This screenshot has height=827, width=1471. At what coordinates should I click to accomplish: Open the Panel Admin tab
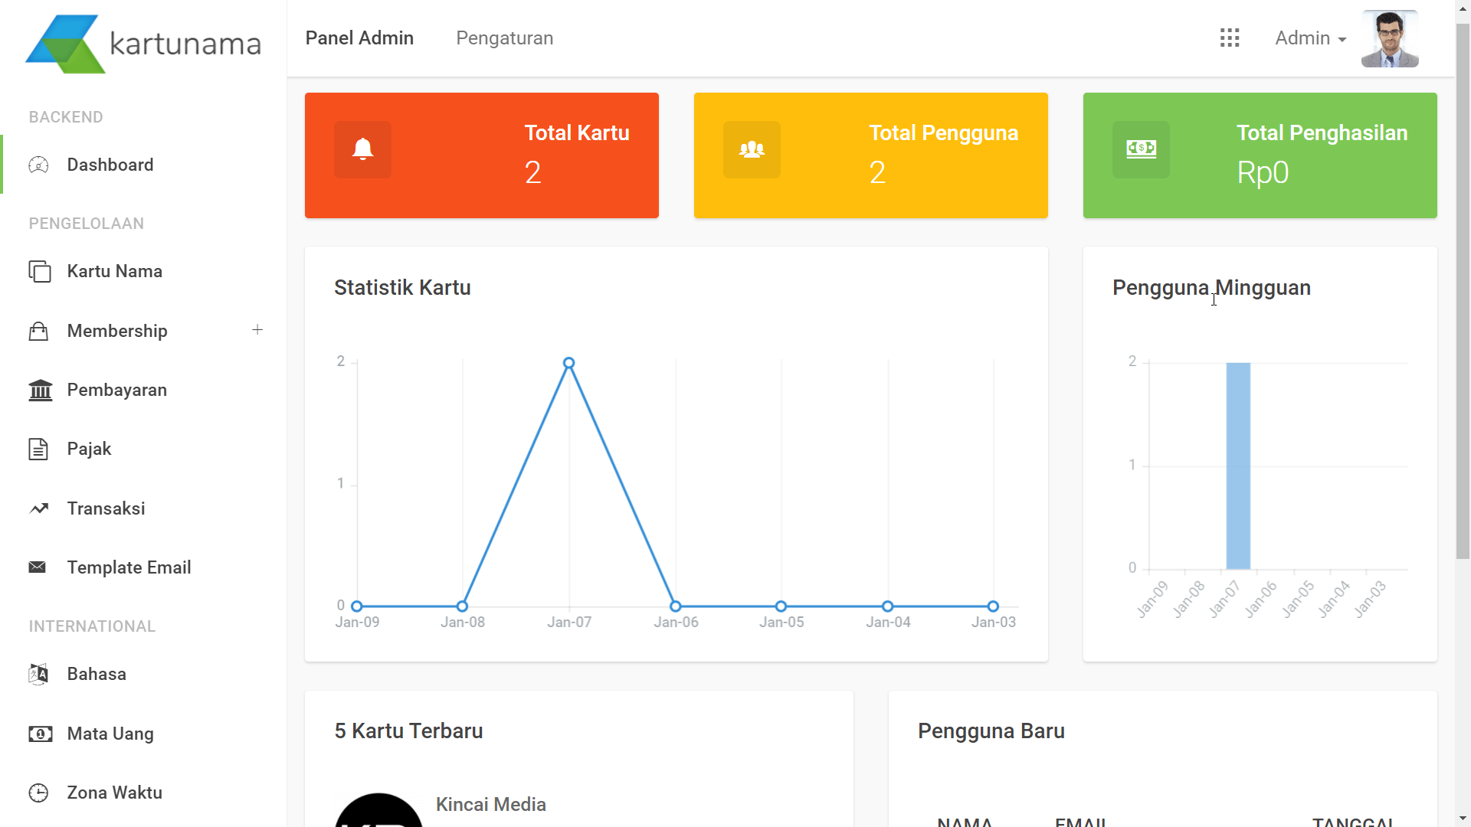(x=359, y=38)
